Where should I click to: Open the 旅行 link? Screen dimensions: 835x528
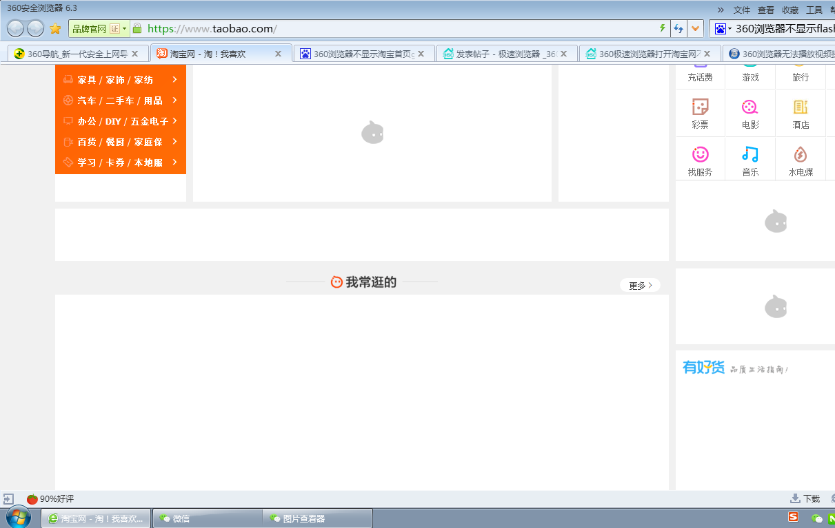tap(801, 78)
